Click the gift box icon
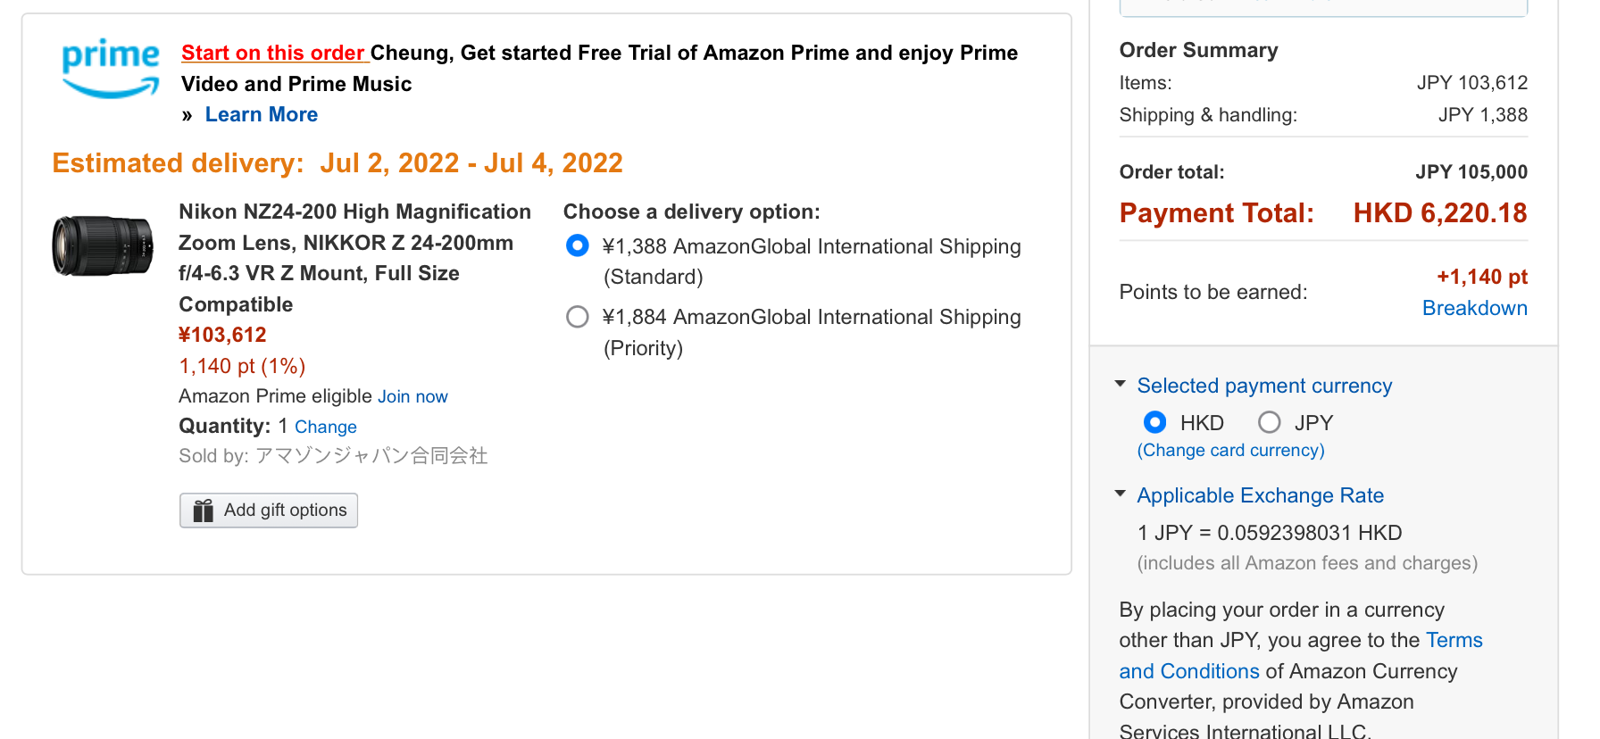 click(x=204, y=511)
